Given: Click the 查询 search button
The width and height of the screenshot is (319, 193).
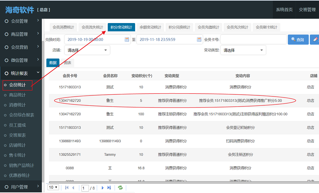Looking at the screenshot, I should pyautogui.click(x=298, y=39).
